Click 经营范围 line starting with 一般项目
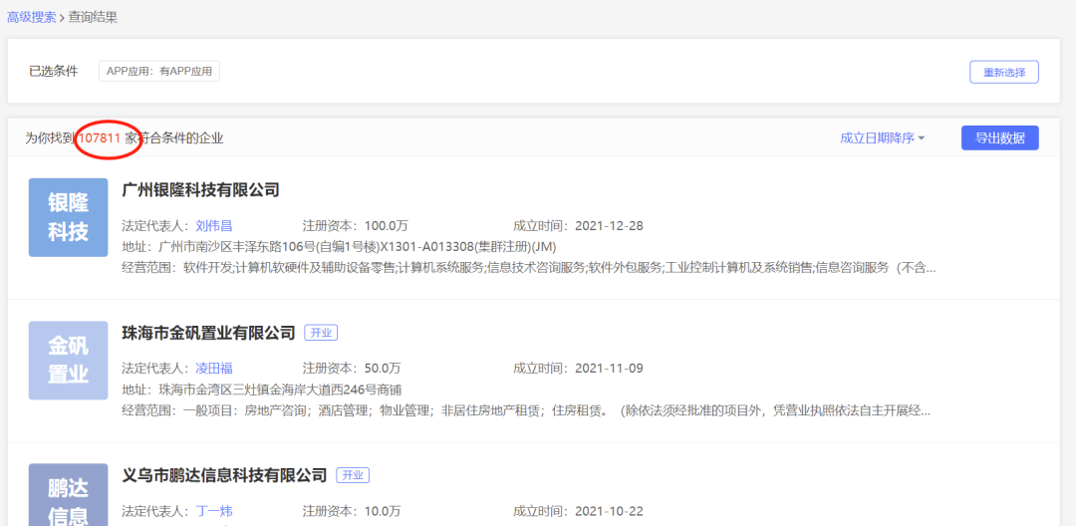The width and height of the screenshot is (1076, 526). pyautogui.click(x=526, y=411)
